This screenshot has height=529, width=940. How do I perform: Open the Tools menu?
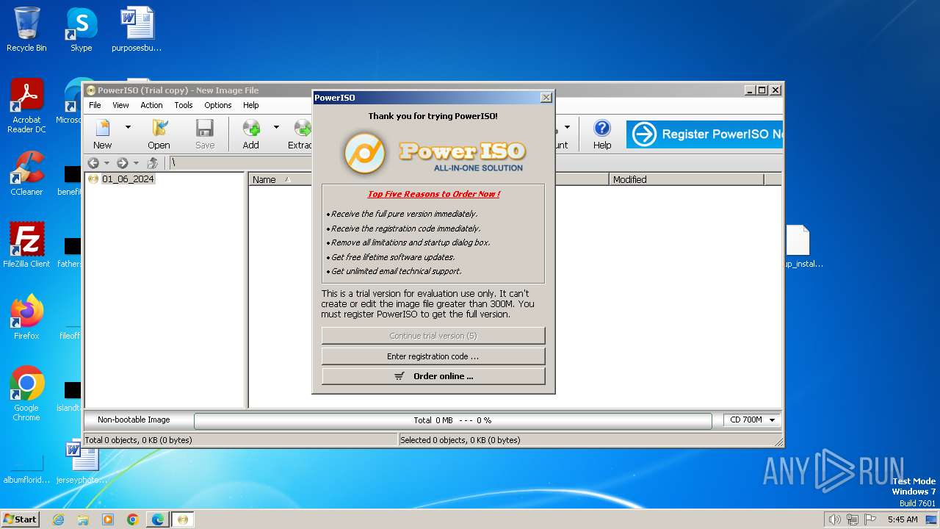184,105
